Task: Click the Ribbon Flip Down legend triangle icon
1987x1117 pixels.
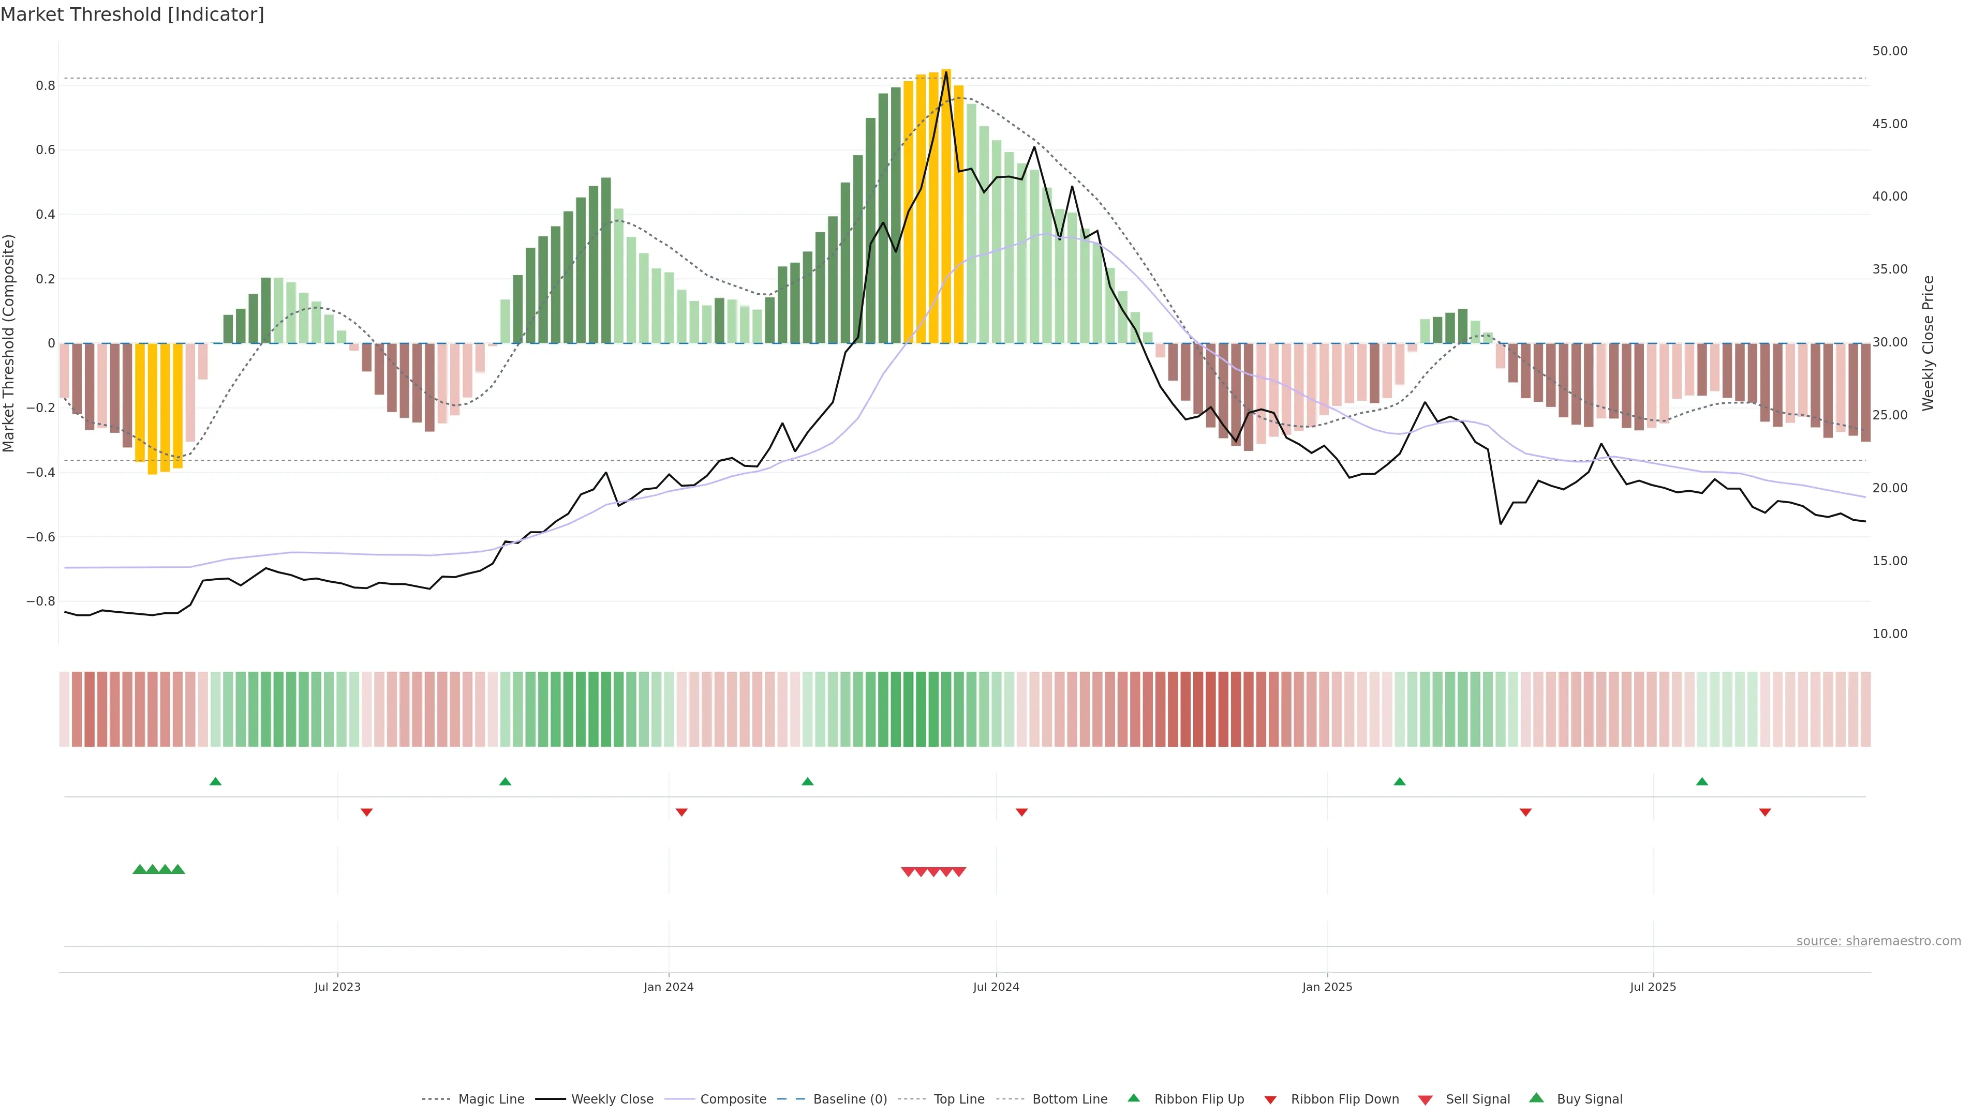Action: (x=1270, y=1100)
